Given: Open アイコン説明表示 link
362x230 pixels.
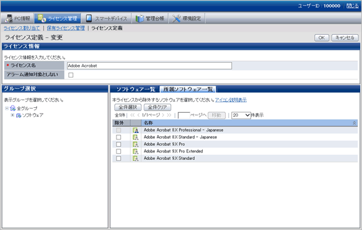Looking at the screenshot, I should click(x=231, y=100).
